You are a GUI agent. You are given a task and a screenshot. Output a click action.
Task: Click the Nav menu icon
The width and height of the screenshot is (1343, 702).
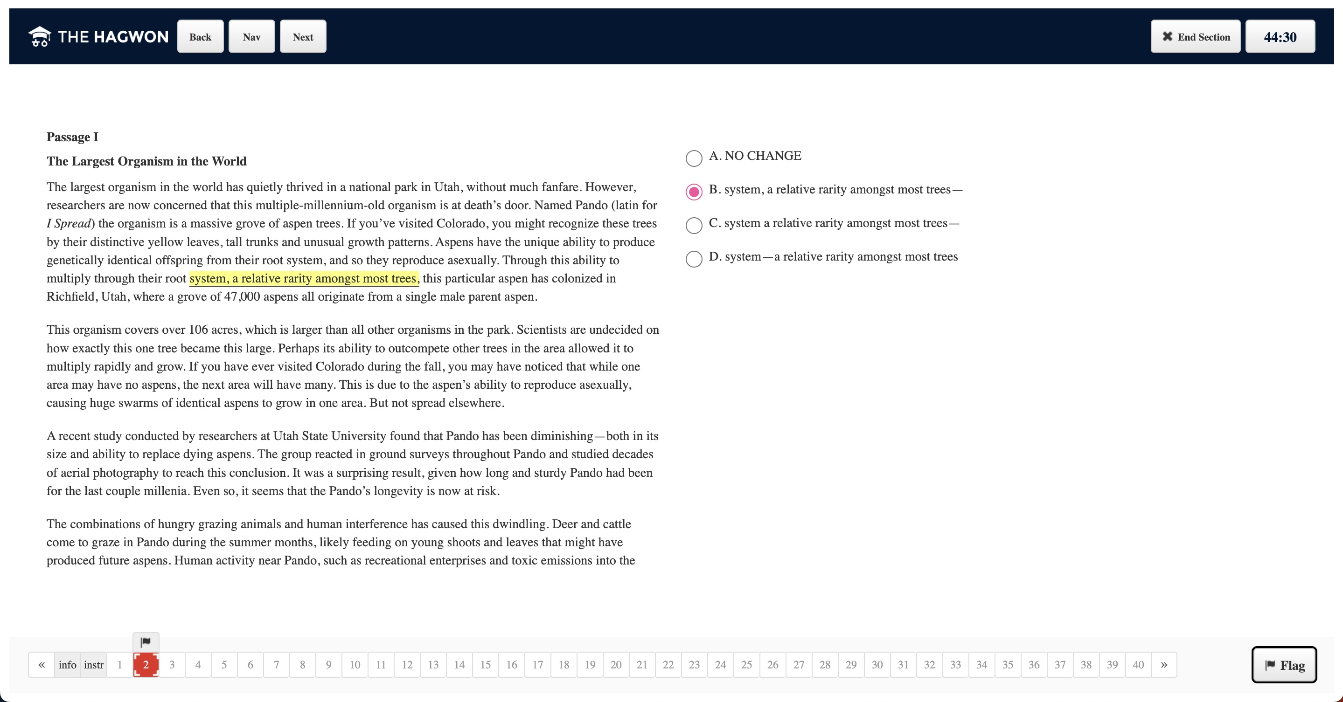tap(251, 36)
